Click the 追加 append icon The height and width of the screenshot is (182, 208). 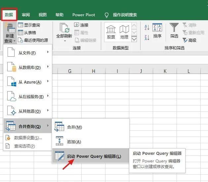[x=60, y=141]
